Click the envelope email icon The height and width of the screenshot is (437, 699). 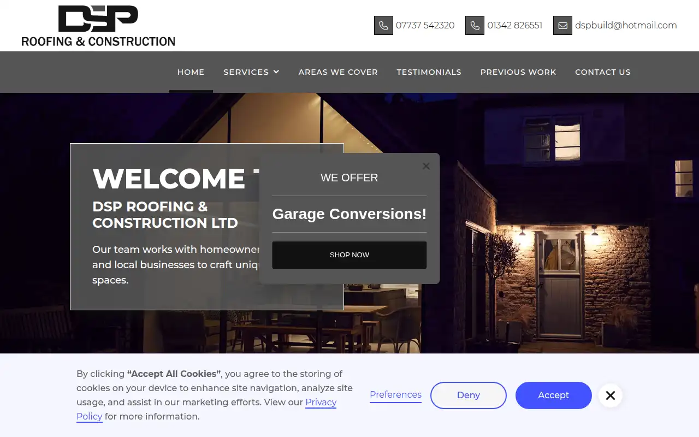click(562, 25)
